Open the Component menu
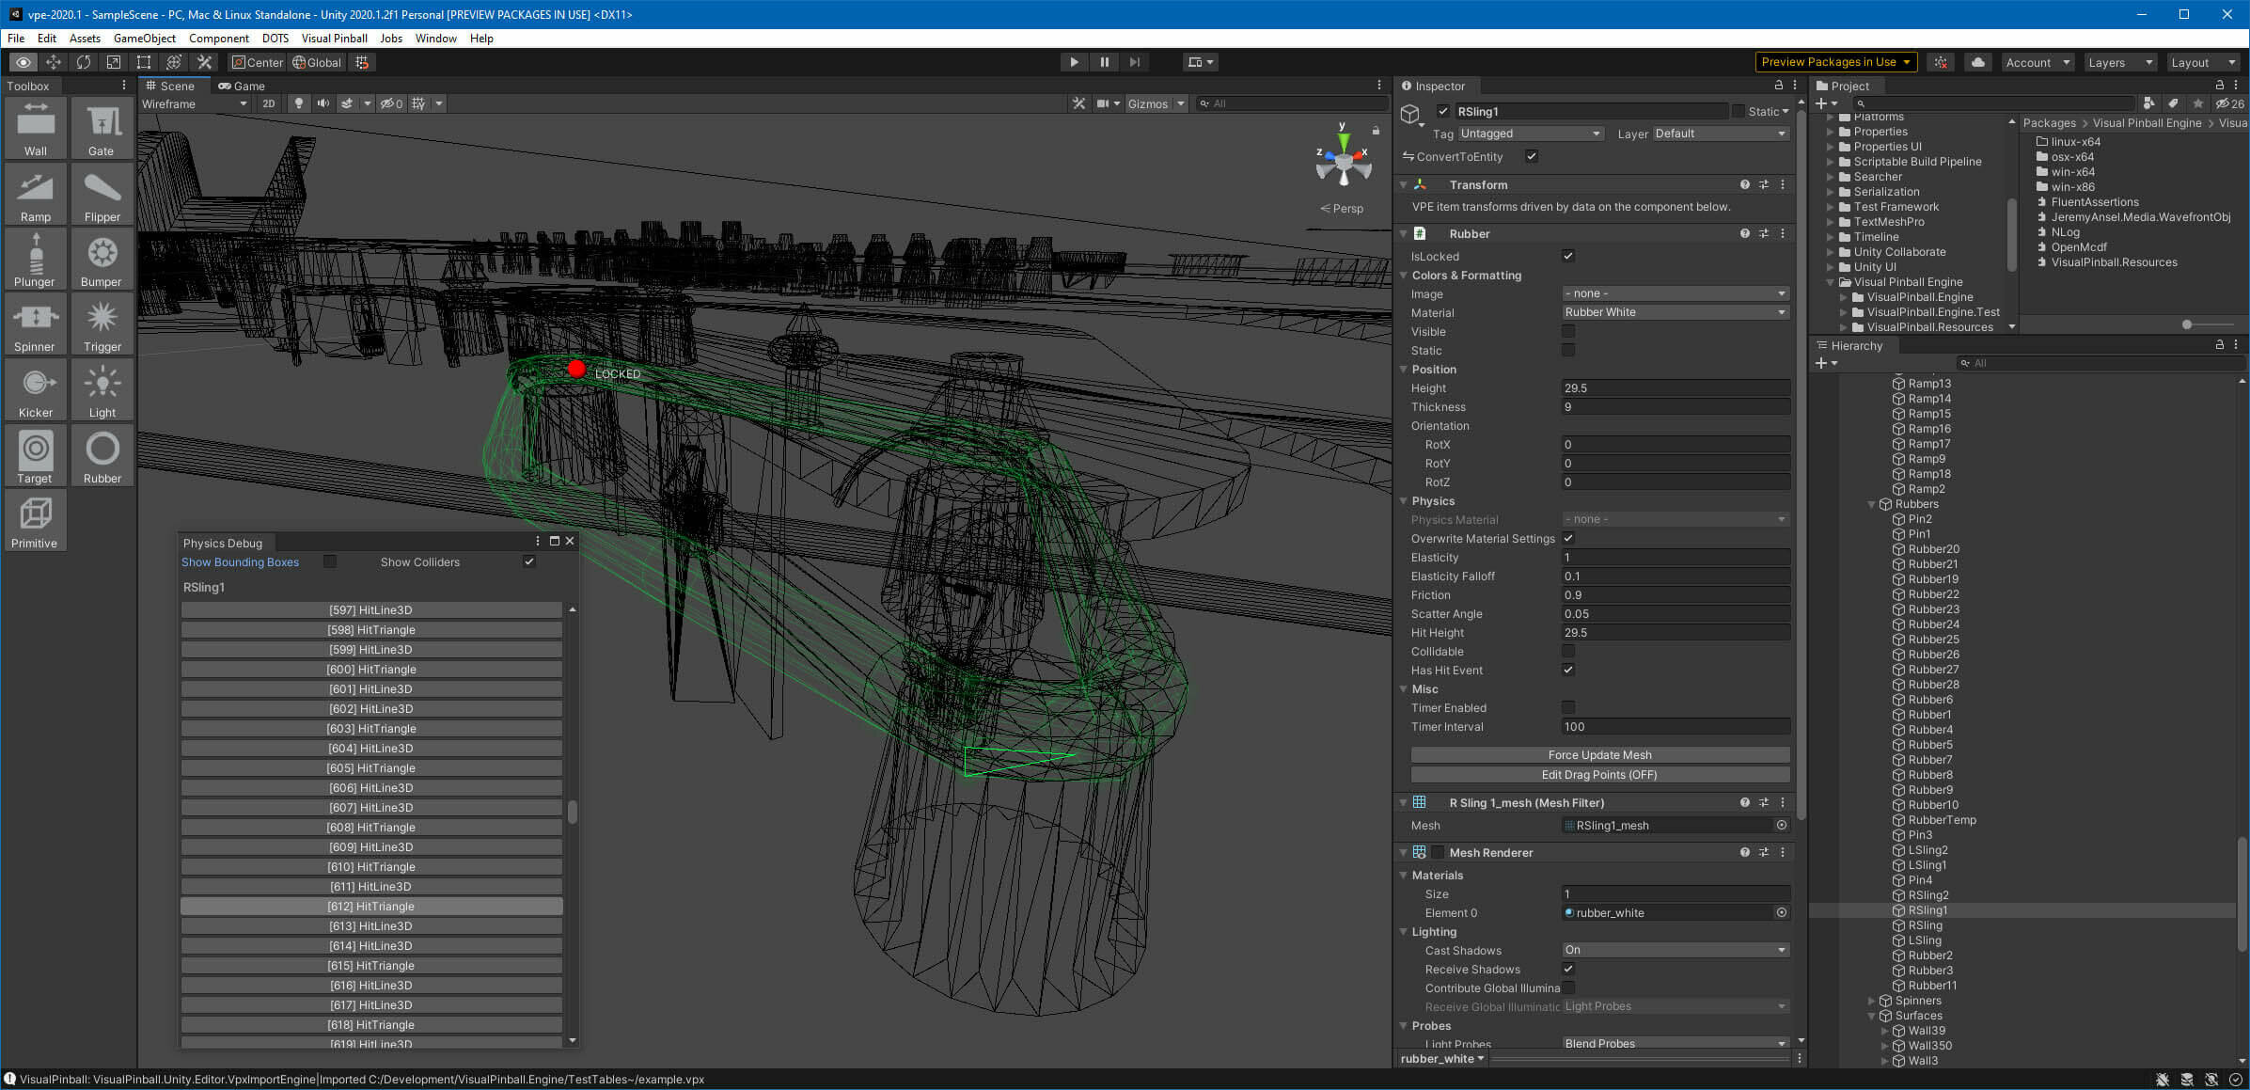Screen dimensions: 2250x1090 point(219,39)
